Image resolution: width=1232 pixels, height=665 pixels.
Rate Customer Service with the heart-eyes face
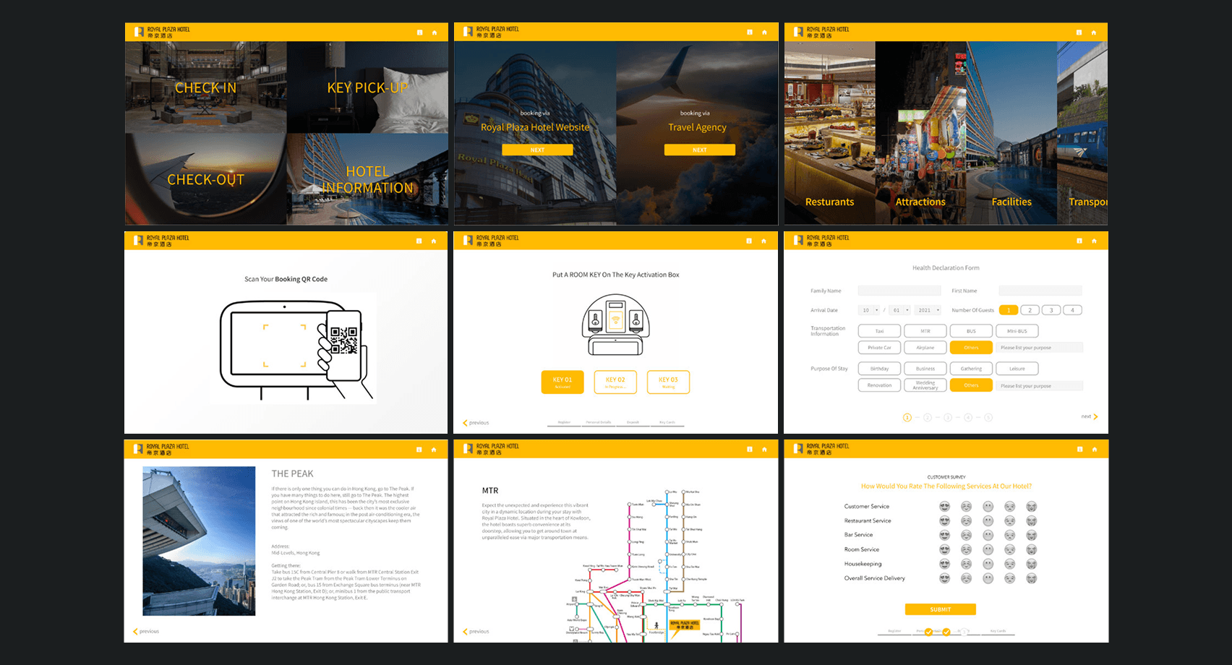click(944, 507)
